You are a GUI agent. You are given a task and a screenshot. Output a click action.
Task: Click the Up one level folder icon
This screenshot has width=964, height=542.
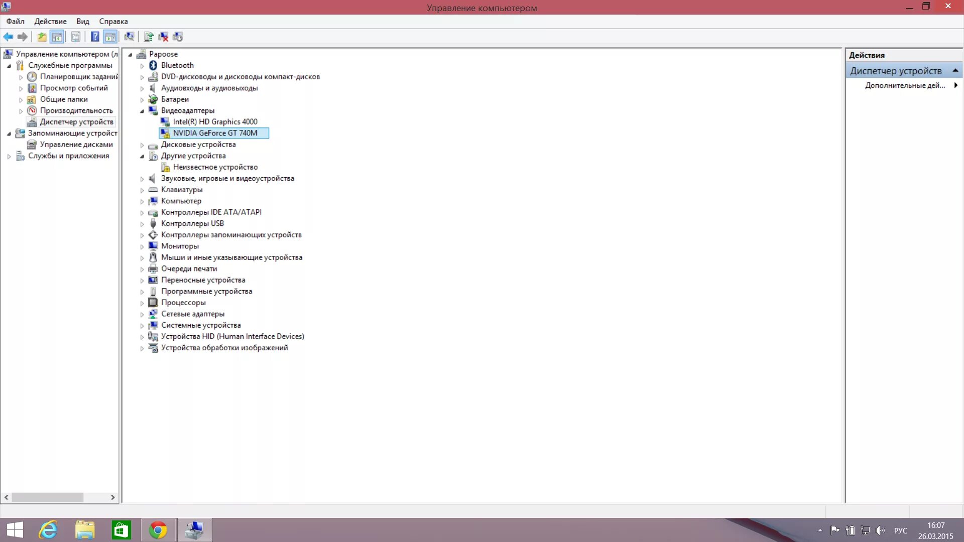coord(42,37)
